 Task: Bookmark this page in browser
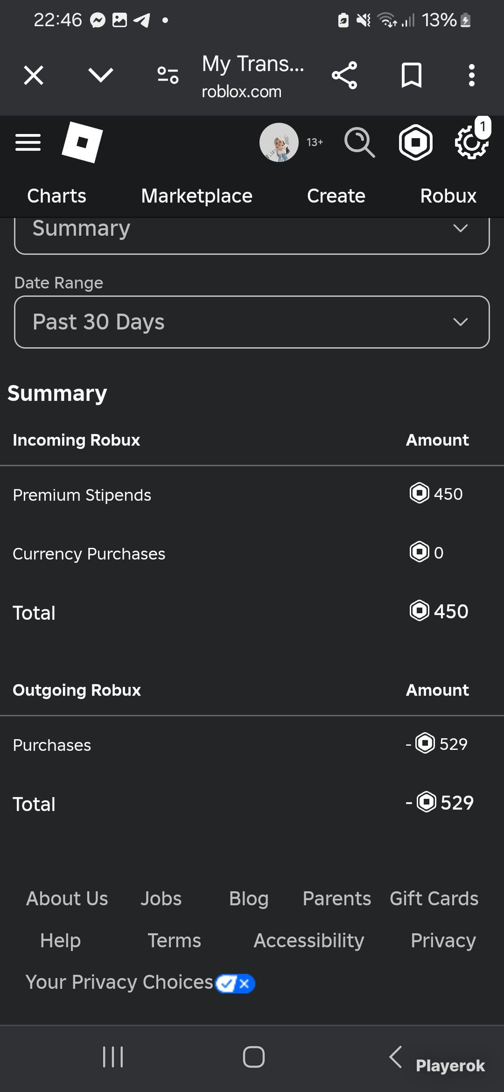411,76
